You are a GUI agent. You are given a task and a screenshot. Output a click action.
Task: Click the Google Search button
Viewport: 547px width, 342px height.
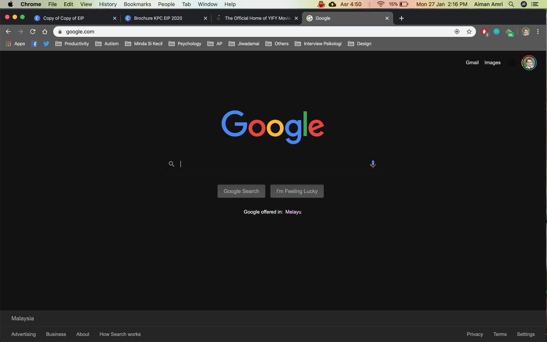click(241, 191)
